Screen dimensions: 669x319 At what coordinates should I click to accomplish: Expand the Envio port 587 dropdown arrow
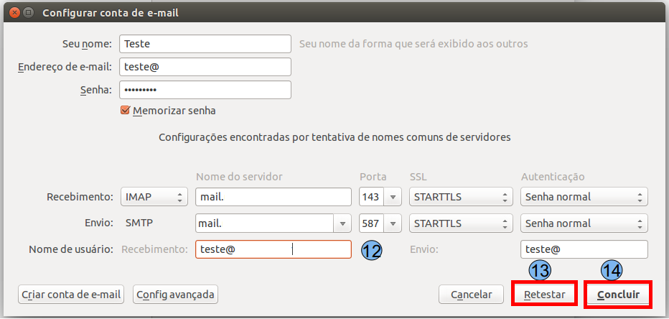tap(393, 223)
